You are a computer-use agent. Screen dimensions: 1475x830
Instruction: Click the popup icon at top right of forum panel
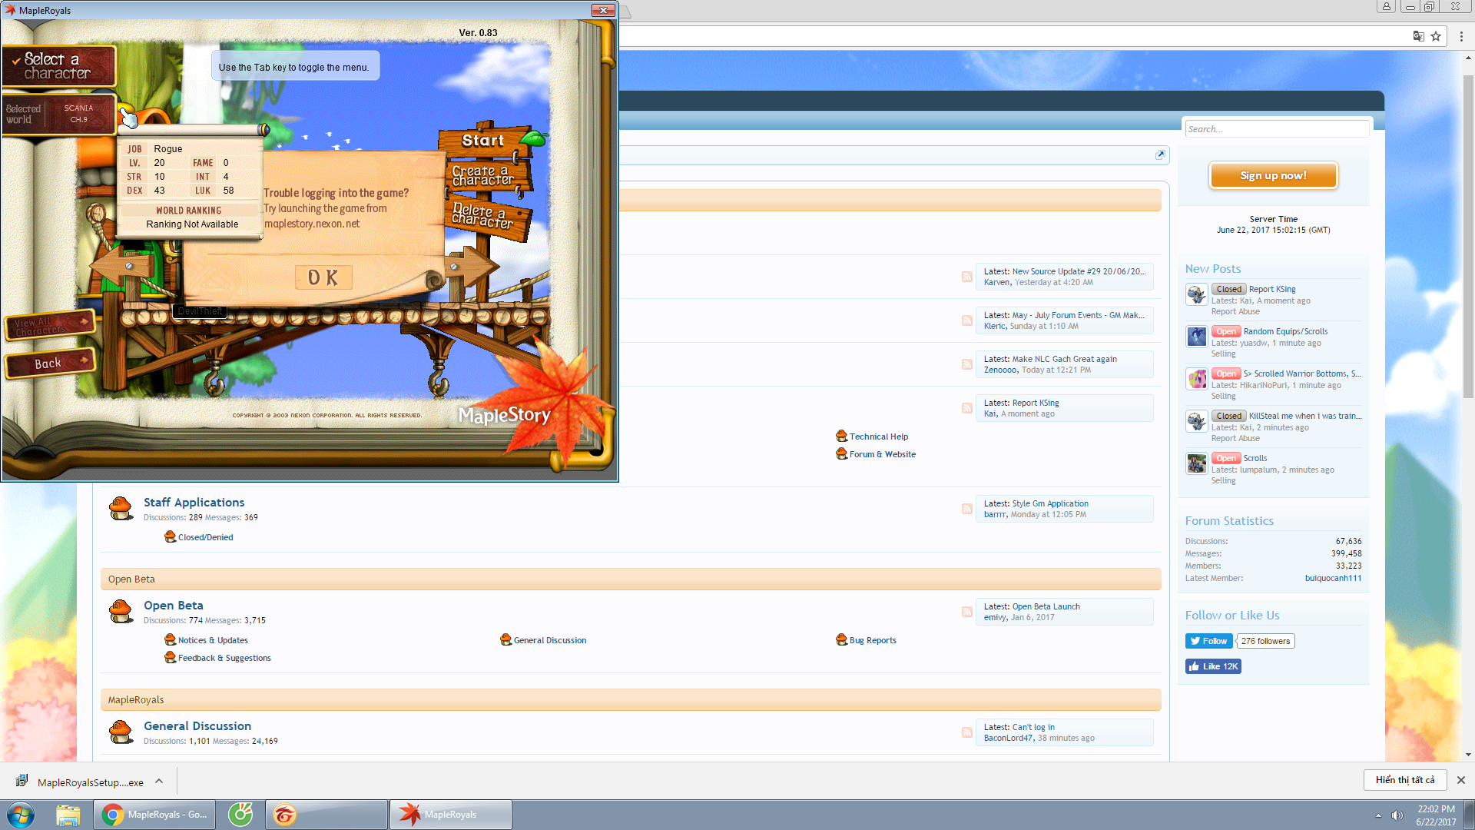coord(1160,154)
